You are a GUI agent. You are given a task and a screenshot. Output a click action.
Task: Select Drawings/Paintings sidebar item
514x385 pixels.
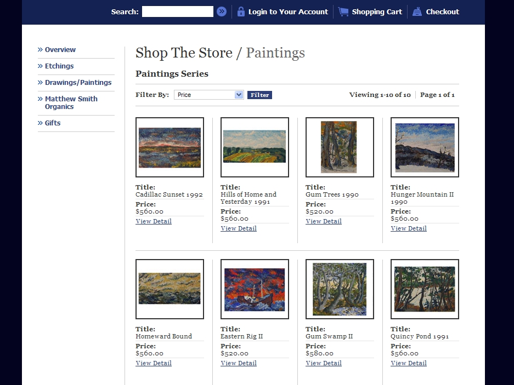(x=78, y=83)
